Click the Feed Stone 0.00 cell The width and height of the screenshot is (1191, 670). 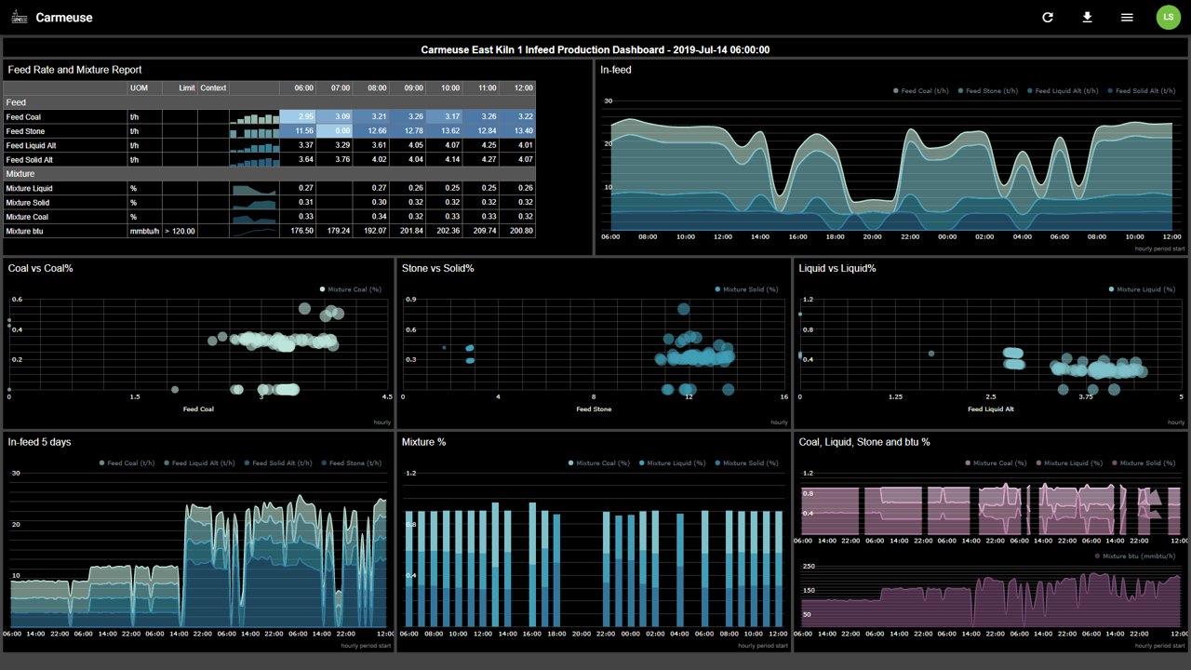[x=334, y=131]
